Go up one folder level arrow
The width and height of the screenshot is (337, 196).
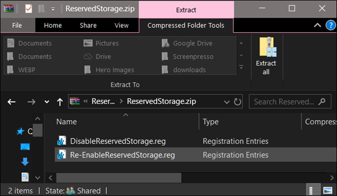coord(60,102)
